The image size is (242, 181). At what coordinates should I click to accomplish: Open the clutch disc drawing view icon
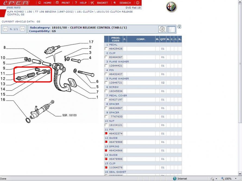(x=162, y=29)
